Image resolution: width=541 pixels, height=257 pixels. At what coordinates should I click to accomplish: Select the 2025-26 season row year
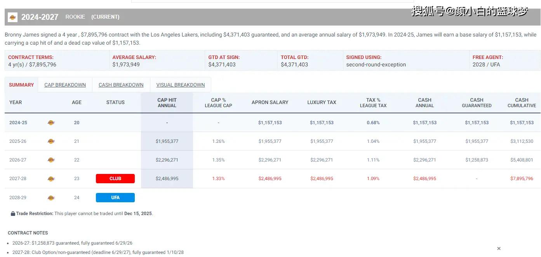pos(18,141)
